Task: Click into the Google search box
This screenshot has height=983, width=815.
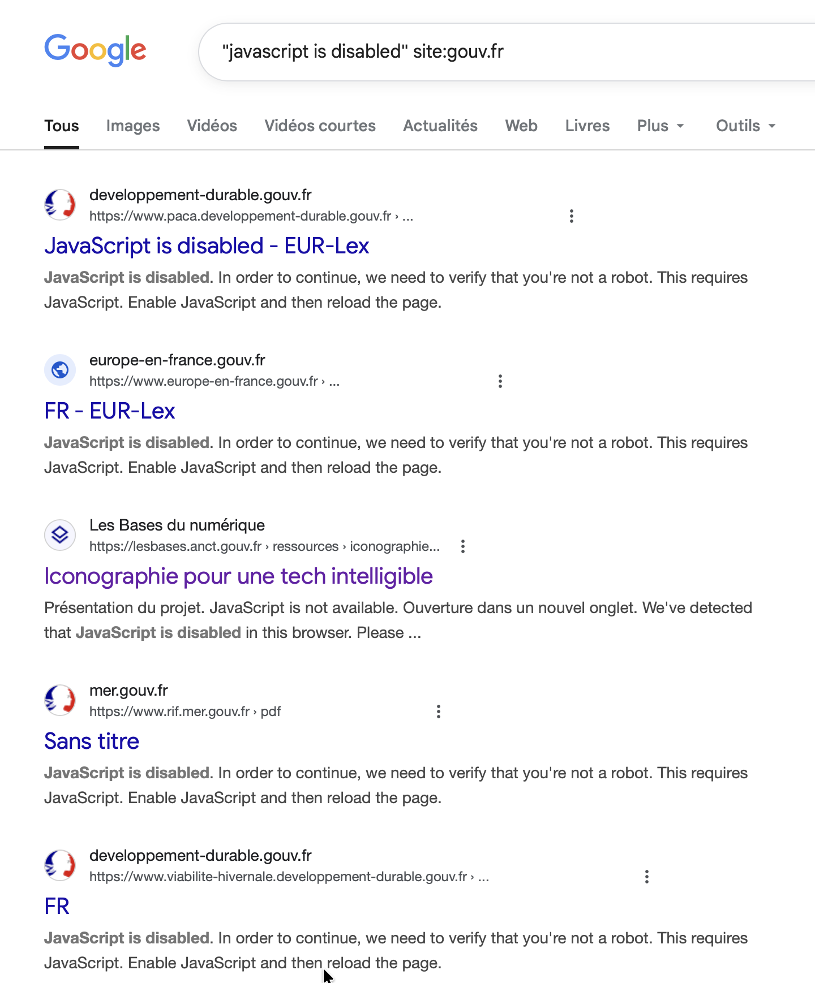Action: (509, 51)
